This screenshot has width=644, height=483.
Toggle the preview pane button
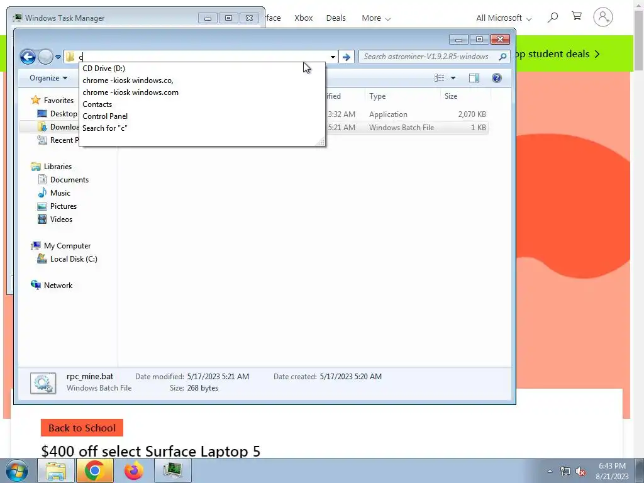click(x=474, y=78)
